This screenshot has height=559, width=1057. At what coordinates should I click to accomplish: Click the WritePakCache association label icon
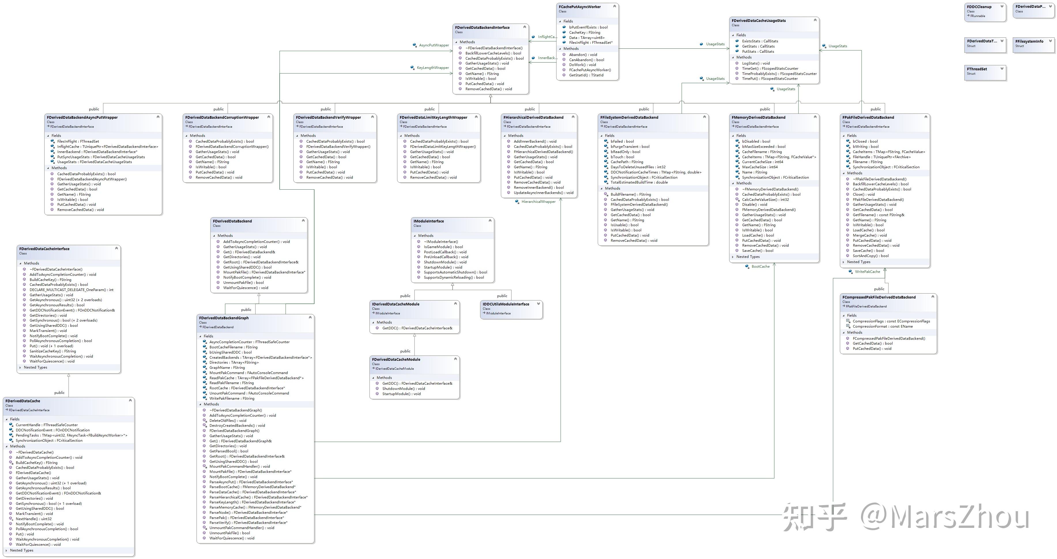tap(851, 271)
